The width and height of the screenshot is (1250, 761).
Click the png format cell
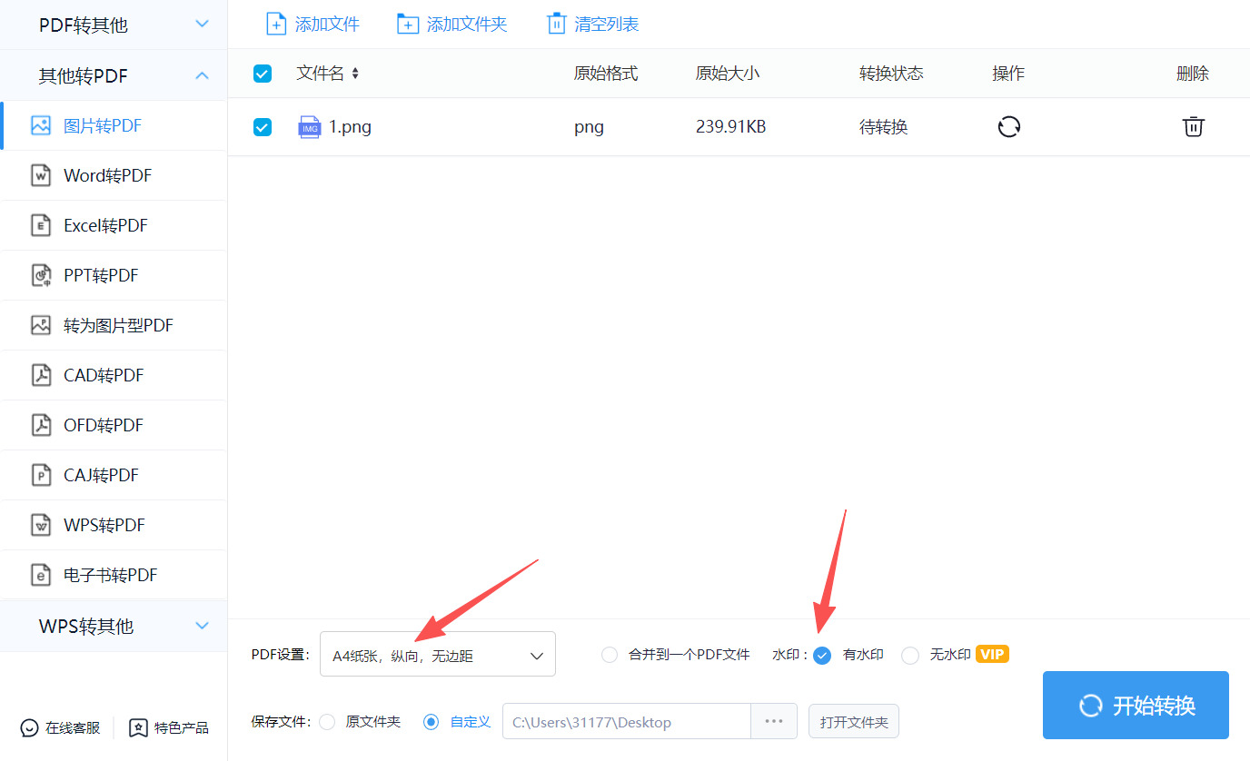[x=589, y=127]
